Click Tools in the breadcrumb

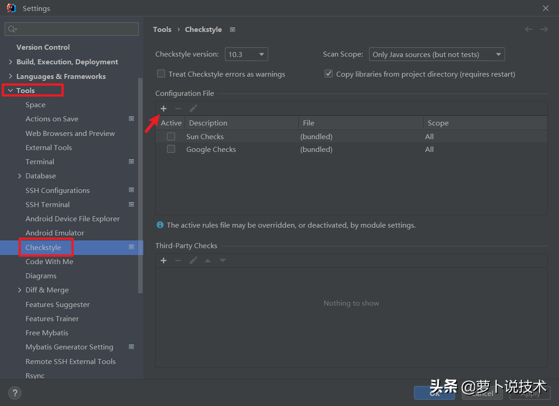point(162,29)
